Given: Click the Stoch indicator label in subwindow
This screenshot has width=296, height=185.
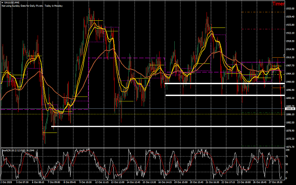Looking at the screenshot, I should pos(18,150).
